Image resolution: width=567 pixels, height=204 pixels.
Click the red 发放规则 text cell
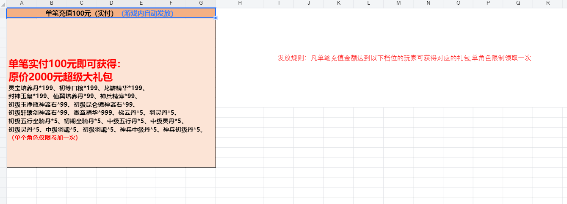tap(404, 58)
